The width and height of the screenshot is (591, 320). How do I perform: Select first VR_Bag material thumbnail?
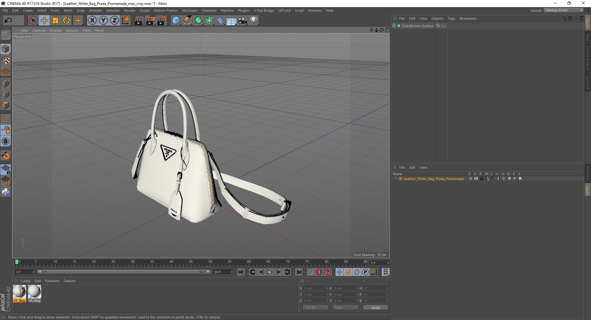pos(19,294)
